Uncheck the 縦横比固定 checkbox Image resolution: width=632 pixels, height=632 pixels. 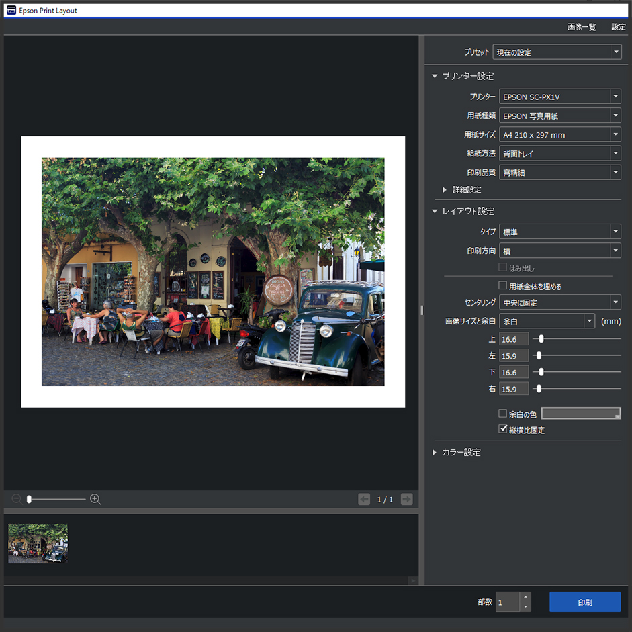coord(503,429)
